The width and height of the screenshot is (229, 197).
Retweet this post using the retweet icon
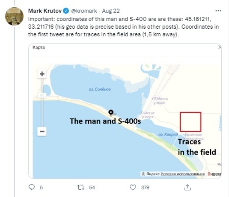pyautogui.click(x=81, y=187)
